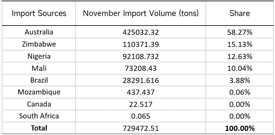Click the Brazil row label

[x=39, y=80]
